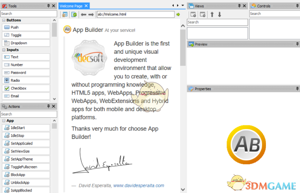Collapse the Buttons category

pos(4,20)
